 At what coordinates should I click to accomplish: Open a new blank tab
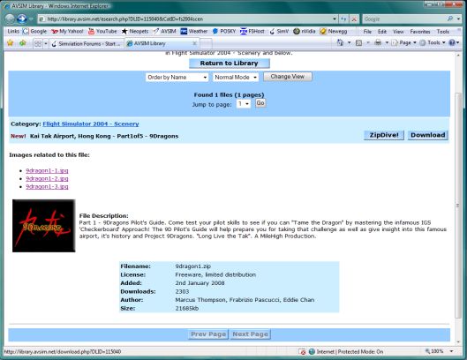[x=206, y=44]
